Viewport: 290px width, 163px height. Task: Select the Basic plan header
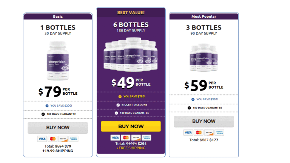pos(58,17)
